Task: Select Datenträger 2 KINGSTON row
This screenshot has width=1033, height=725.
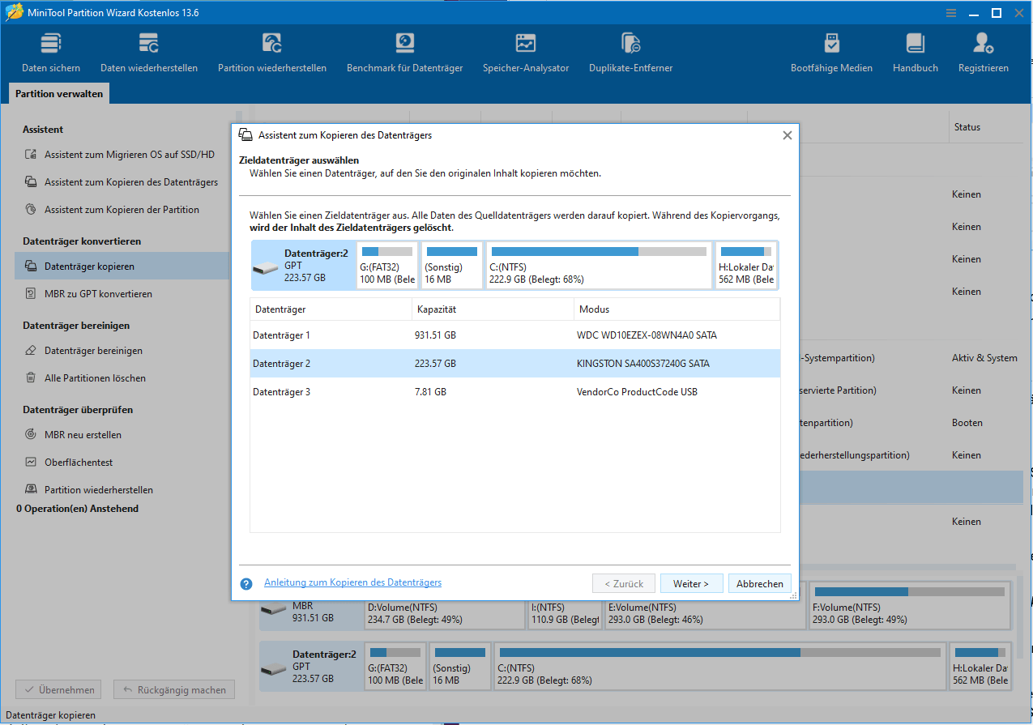Action: [515, 364]
